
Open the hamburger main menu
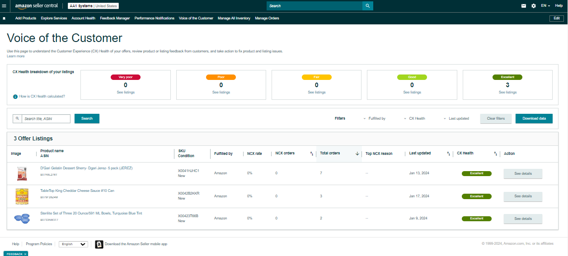click(x=5, y=6)
